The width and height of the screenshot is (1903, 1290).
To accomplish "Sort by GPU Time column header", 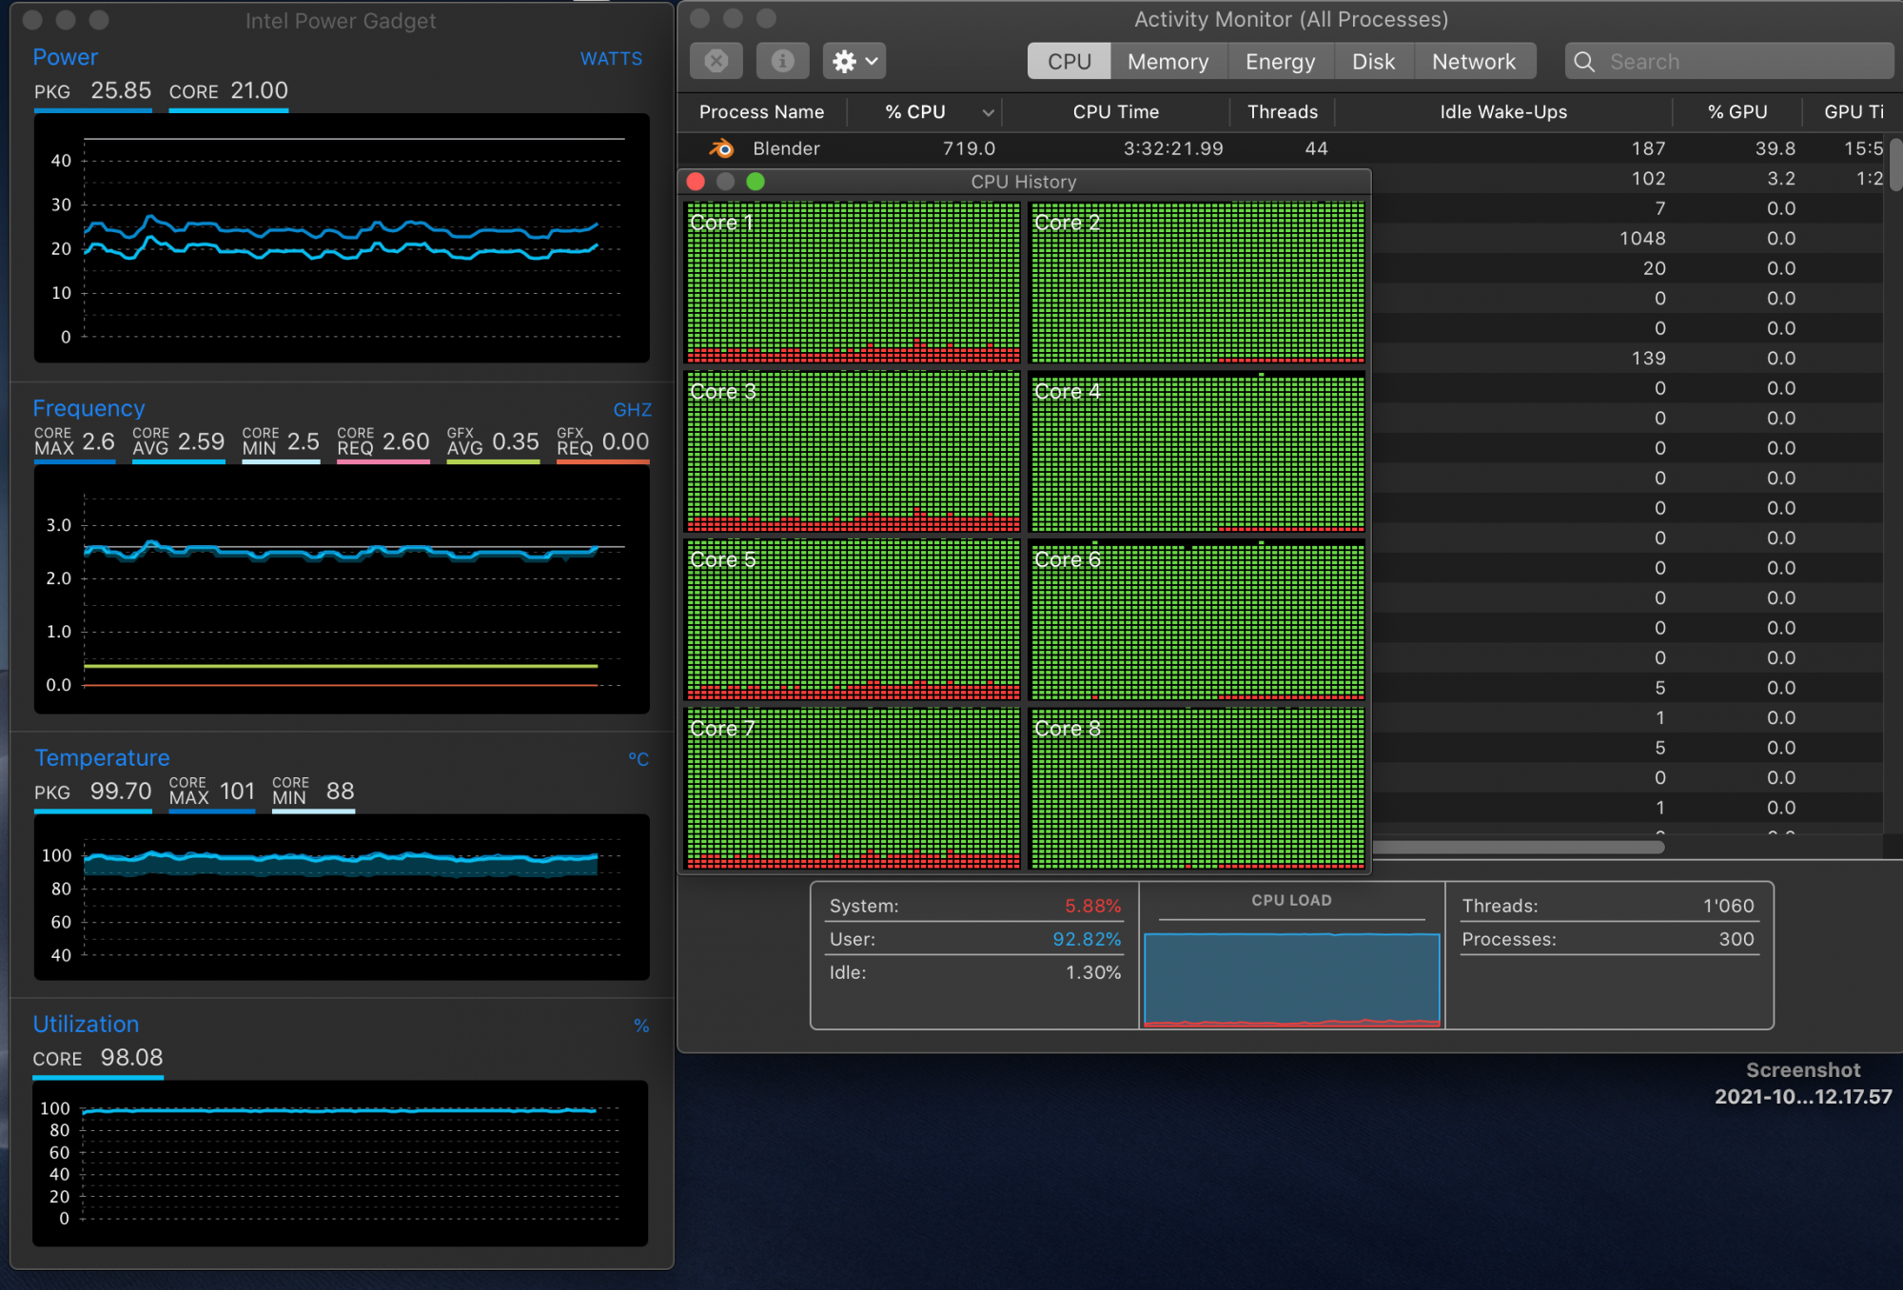I will 1853,112.
